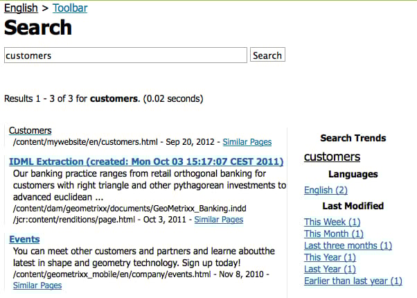Filter by Last Year (1)

(x=330, y=269)
